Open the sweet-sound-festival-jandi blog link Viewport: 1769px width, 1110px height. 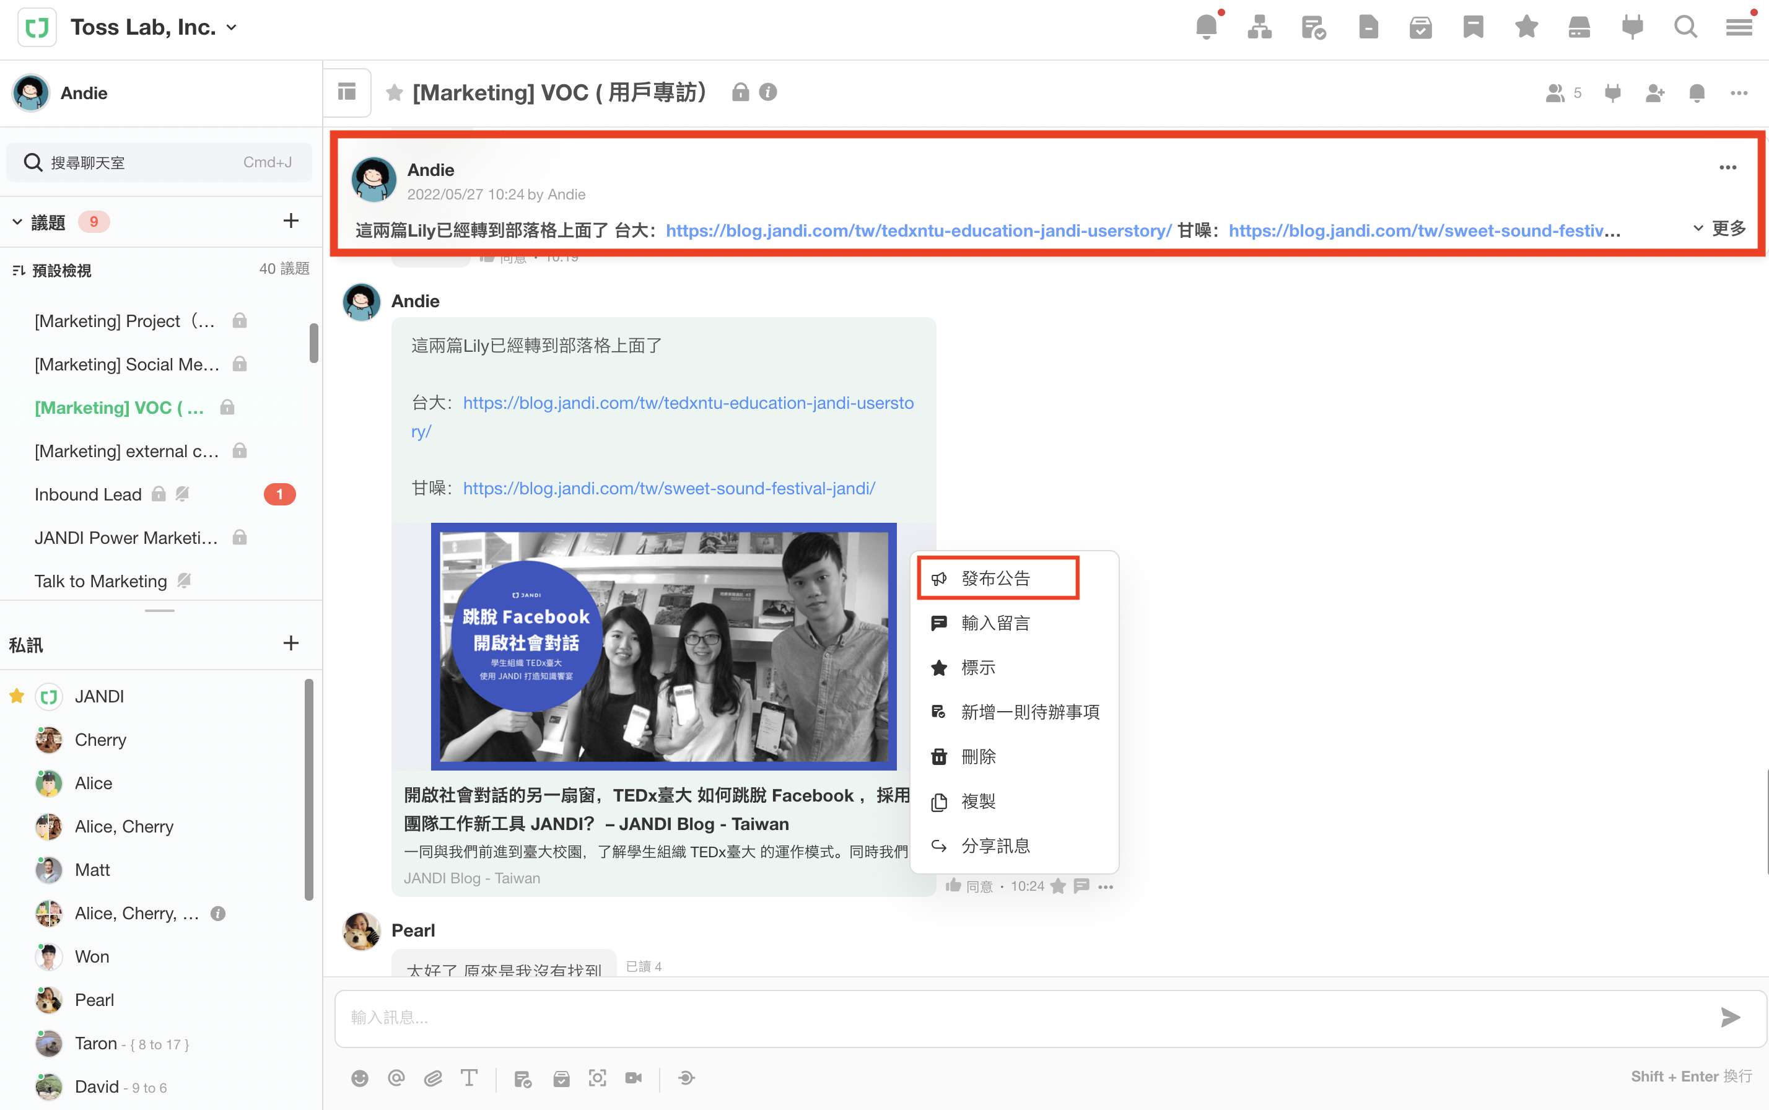point(669,488)
